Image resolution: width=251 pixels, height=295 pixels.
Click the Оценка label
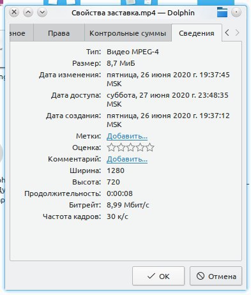click(86, 147)
